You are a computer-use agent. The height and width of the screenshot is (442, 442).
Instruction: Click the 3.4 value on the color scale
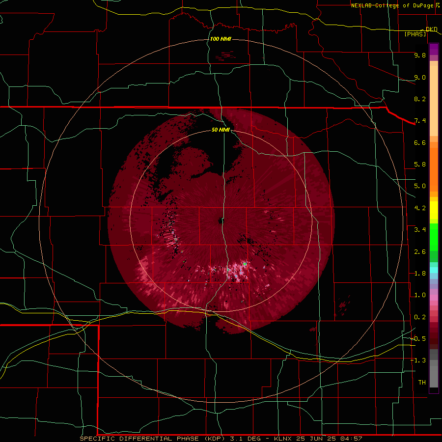[x=420, y=230]
